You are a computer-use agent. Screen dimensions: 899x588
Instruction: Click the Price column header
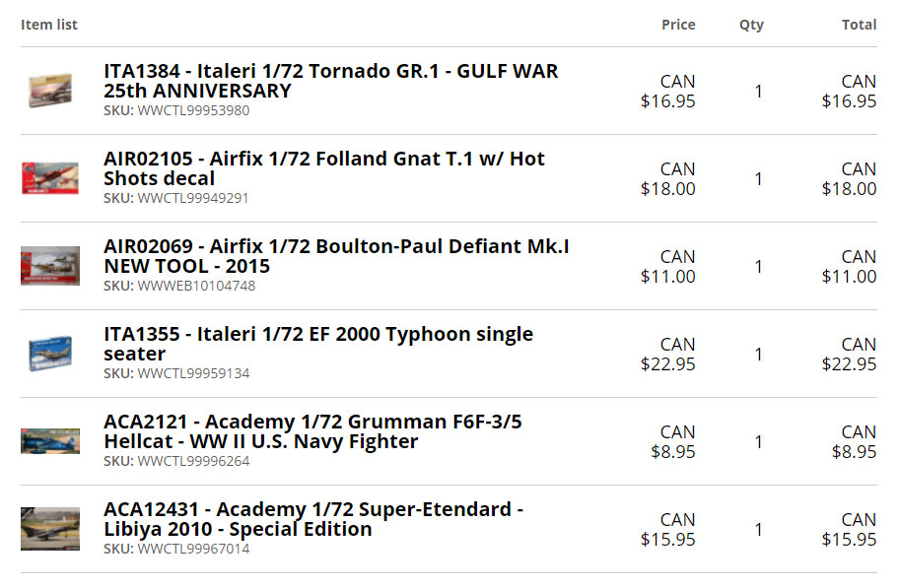pos(678,25)
